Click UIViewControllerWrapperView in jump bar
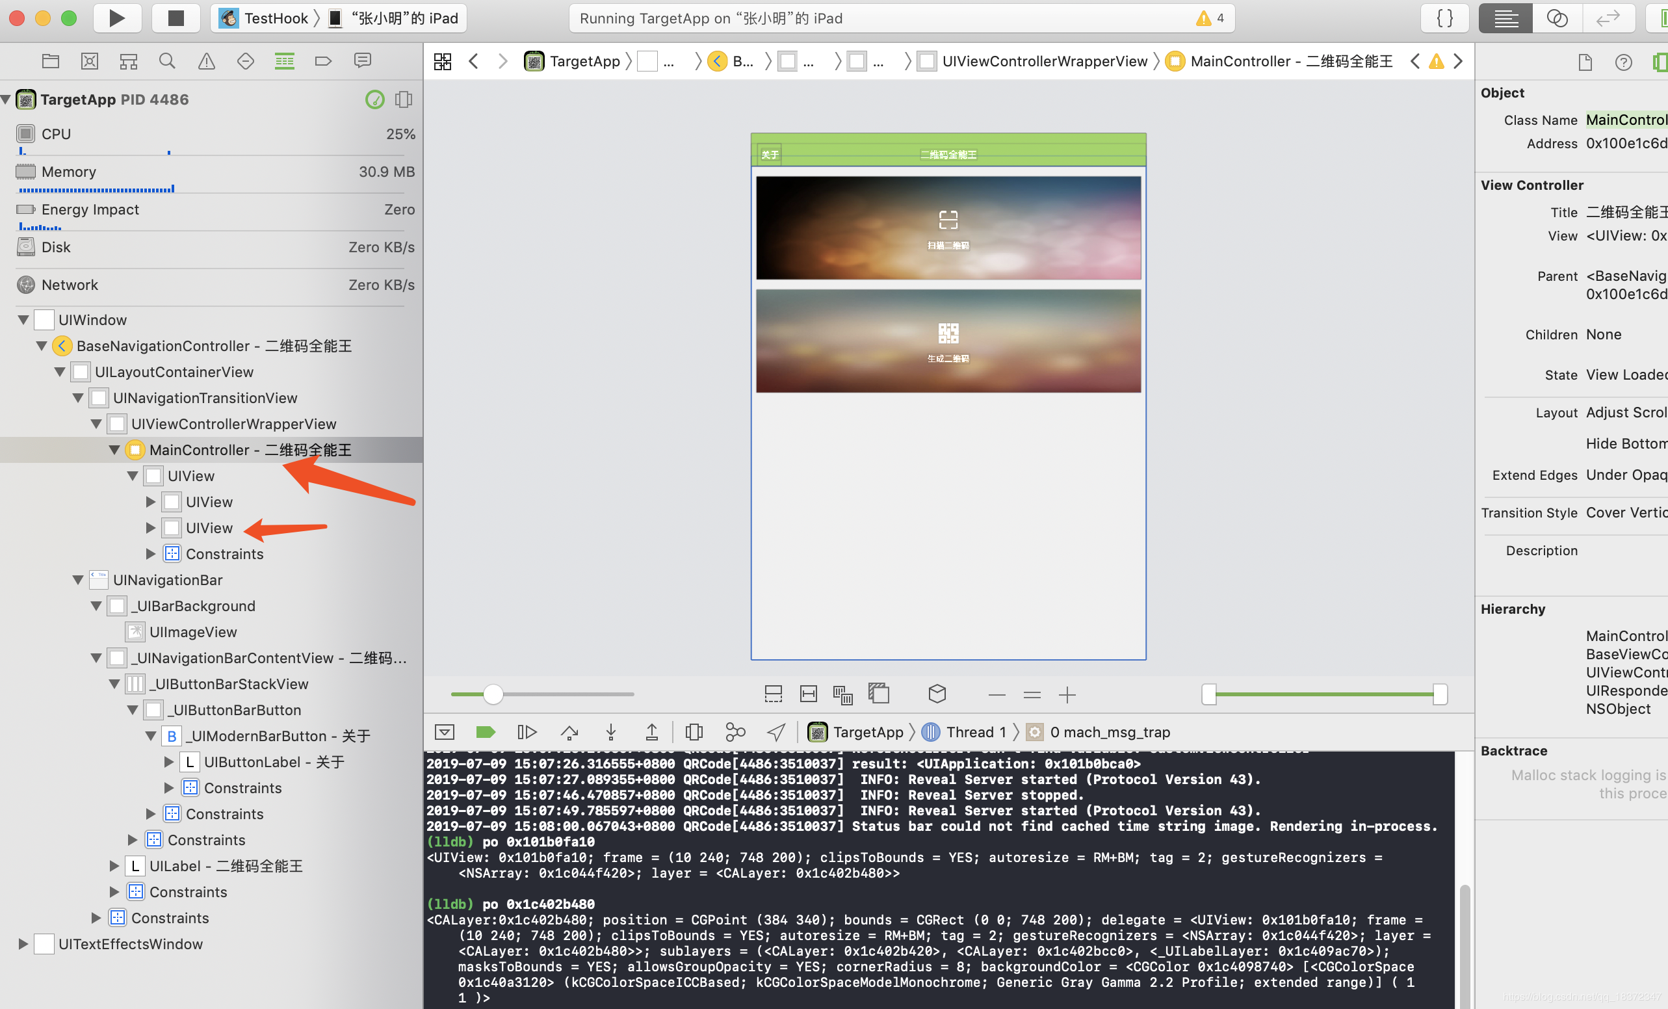This screenshot has height=1009, width=1668. [x=1033, y=62]
